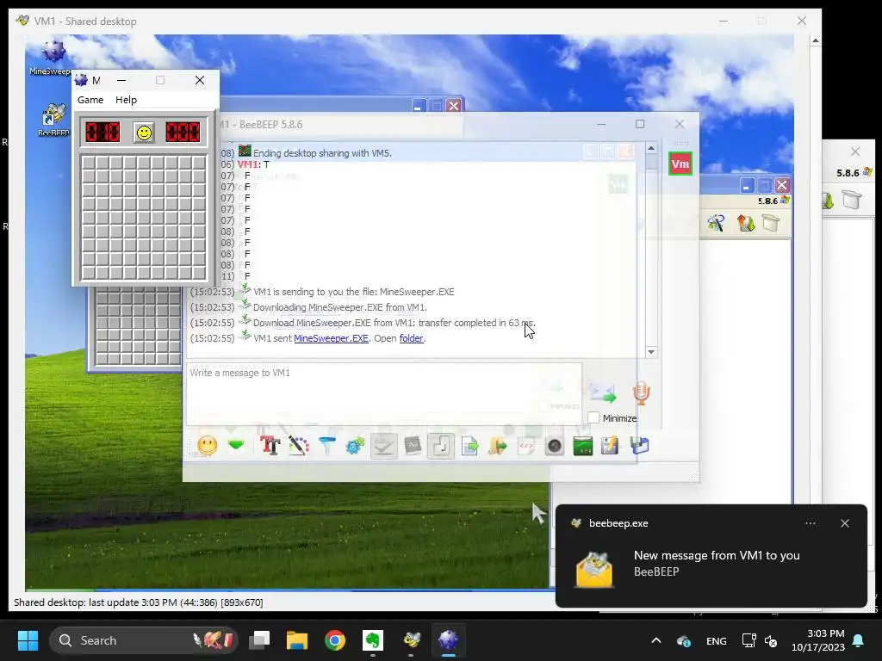The height and width of the screenshot is (661, 882).
Task: Change chat font with the TT icon
Action: click(270, 446)
